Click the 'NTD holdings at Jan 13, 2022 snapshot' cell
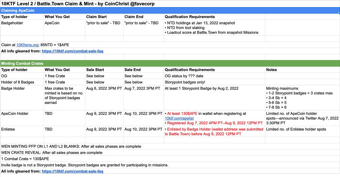 pos(214,28)
